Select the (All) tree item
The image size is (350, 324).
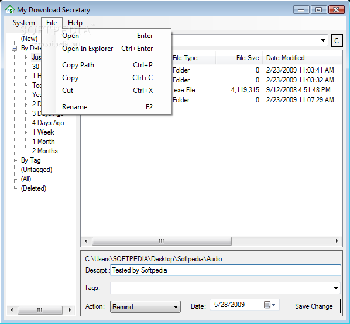[26, 179]
